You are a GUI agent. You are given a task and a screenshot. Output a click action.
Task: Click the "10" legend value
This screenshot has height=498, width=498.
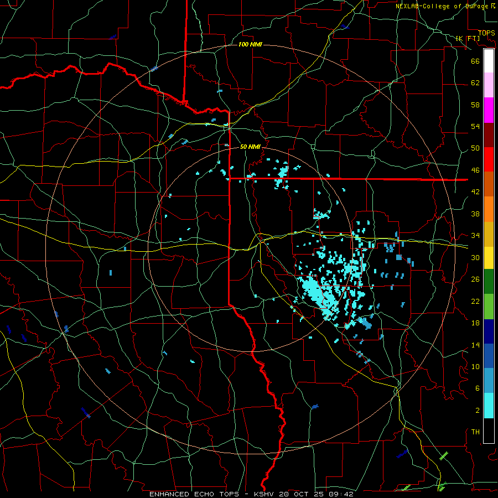tap(475, 366)
